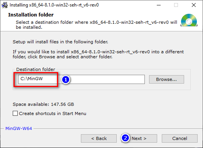Enable Create shortcuts in Start Menu checkbox

(x=15, y=113)
